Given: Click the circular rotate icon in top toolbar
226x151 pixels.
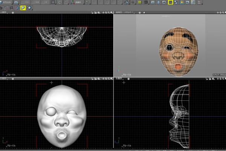Looking at the screenshot, I should (x=60, y=2).
